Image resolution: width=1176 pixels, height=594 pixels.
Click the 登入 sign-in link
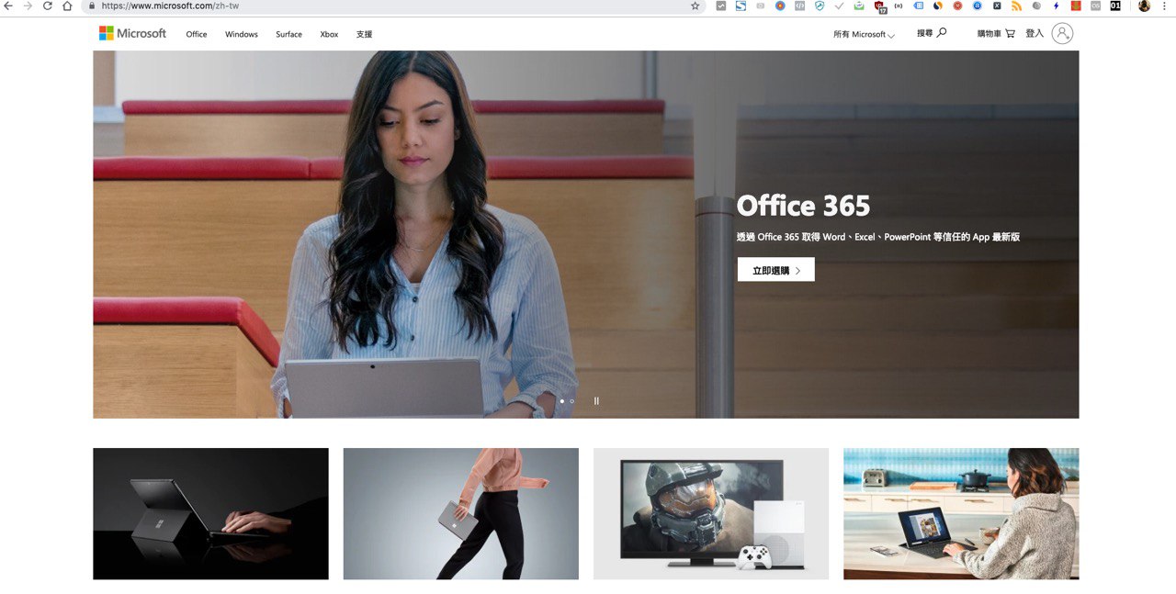tap(1035, 33)
